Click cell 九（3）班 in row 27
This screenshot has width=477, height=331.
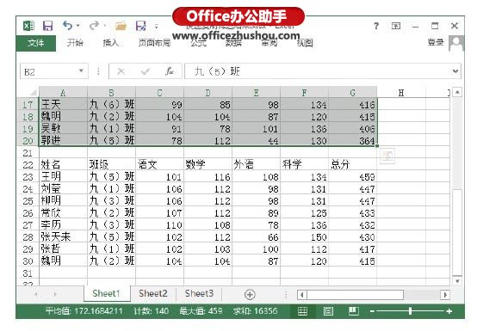[x=111, y=225]
